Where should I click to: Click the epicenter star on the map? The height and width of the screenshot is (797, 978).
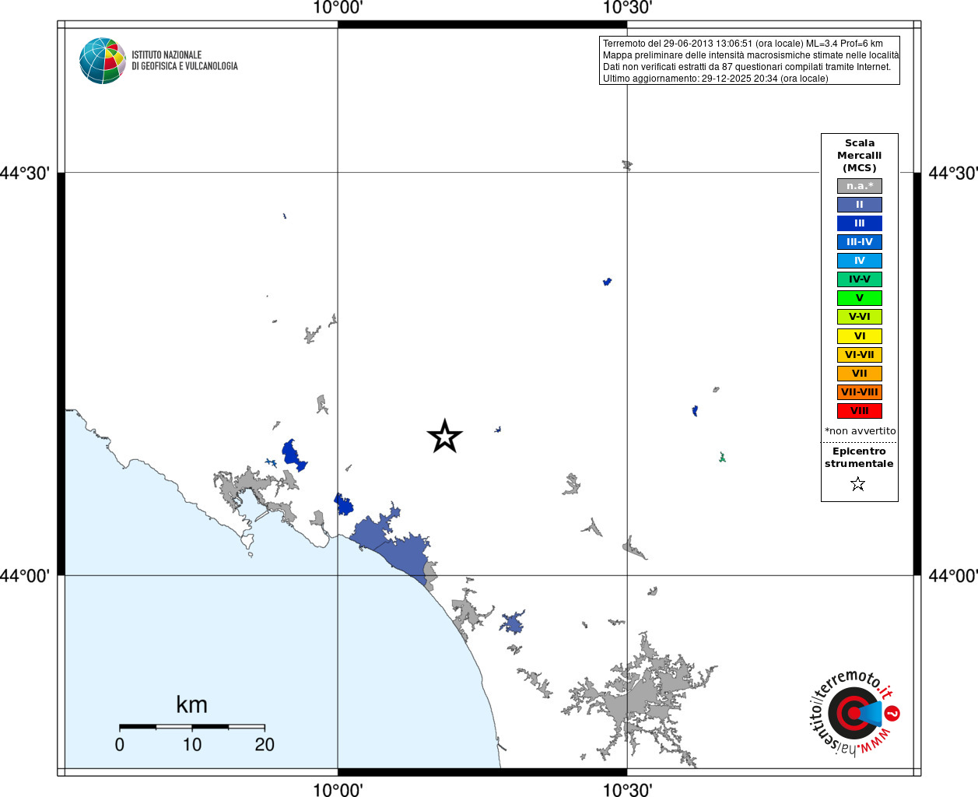(x=445, y=436)
